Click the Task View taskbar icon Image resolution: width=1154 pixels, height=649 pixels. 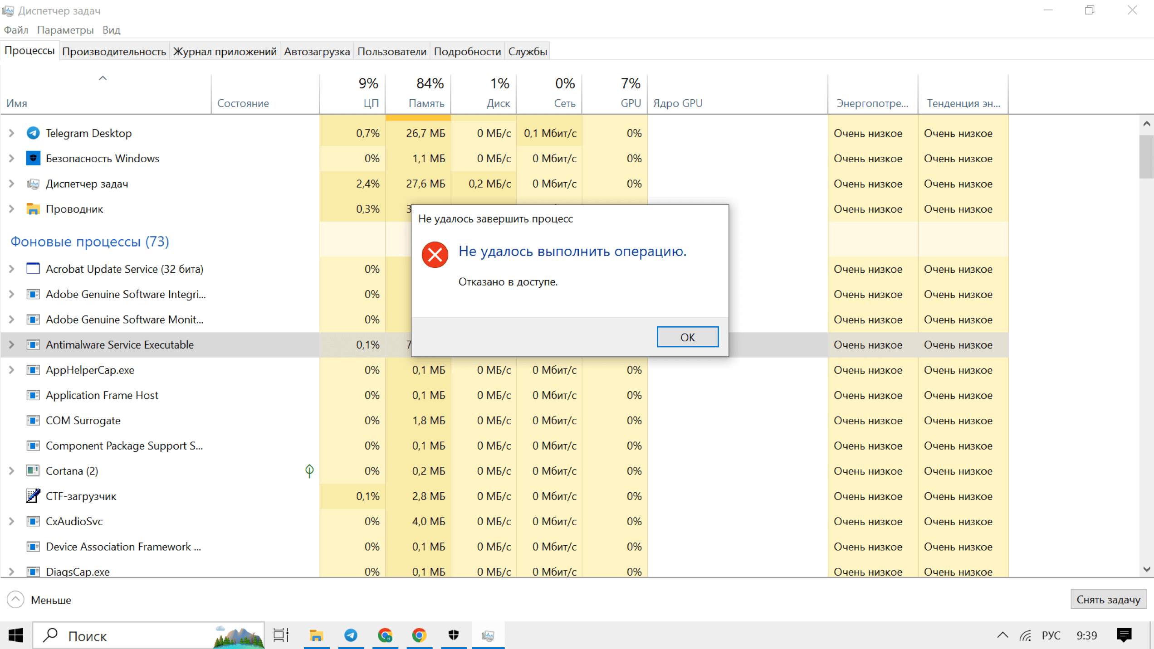point(281,635)
